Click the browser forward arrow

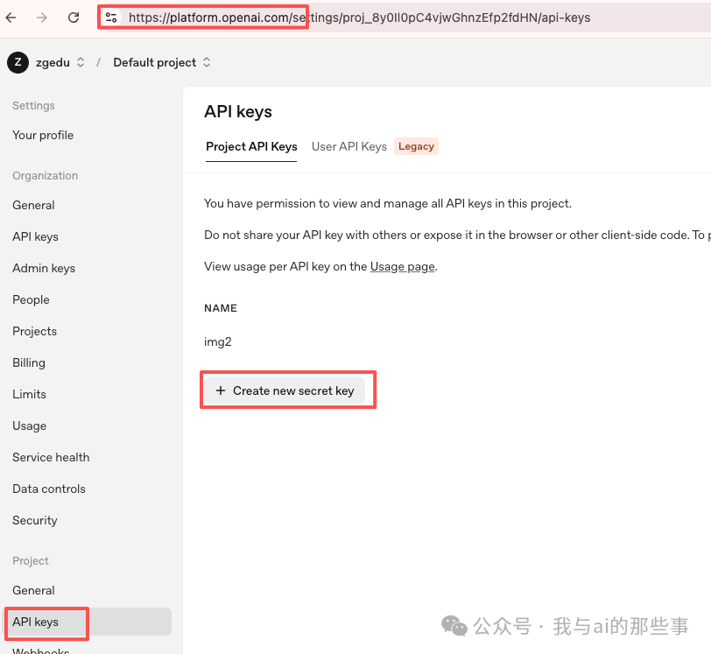[x=42, y=18]
